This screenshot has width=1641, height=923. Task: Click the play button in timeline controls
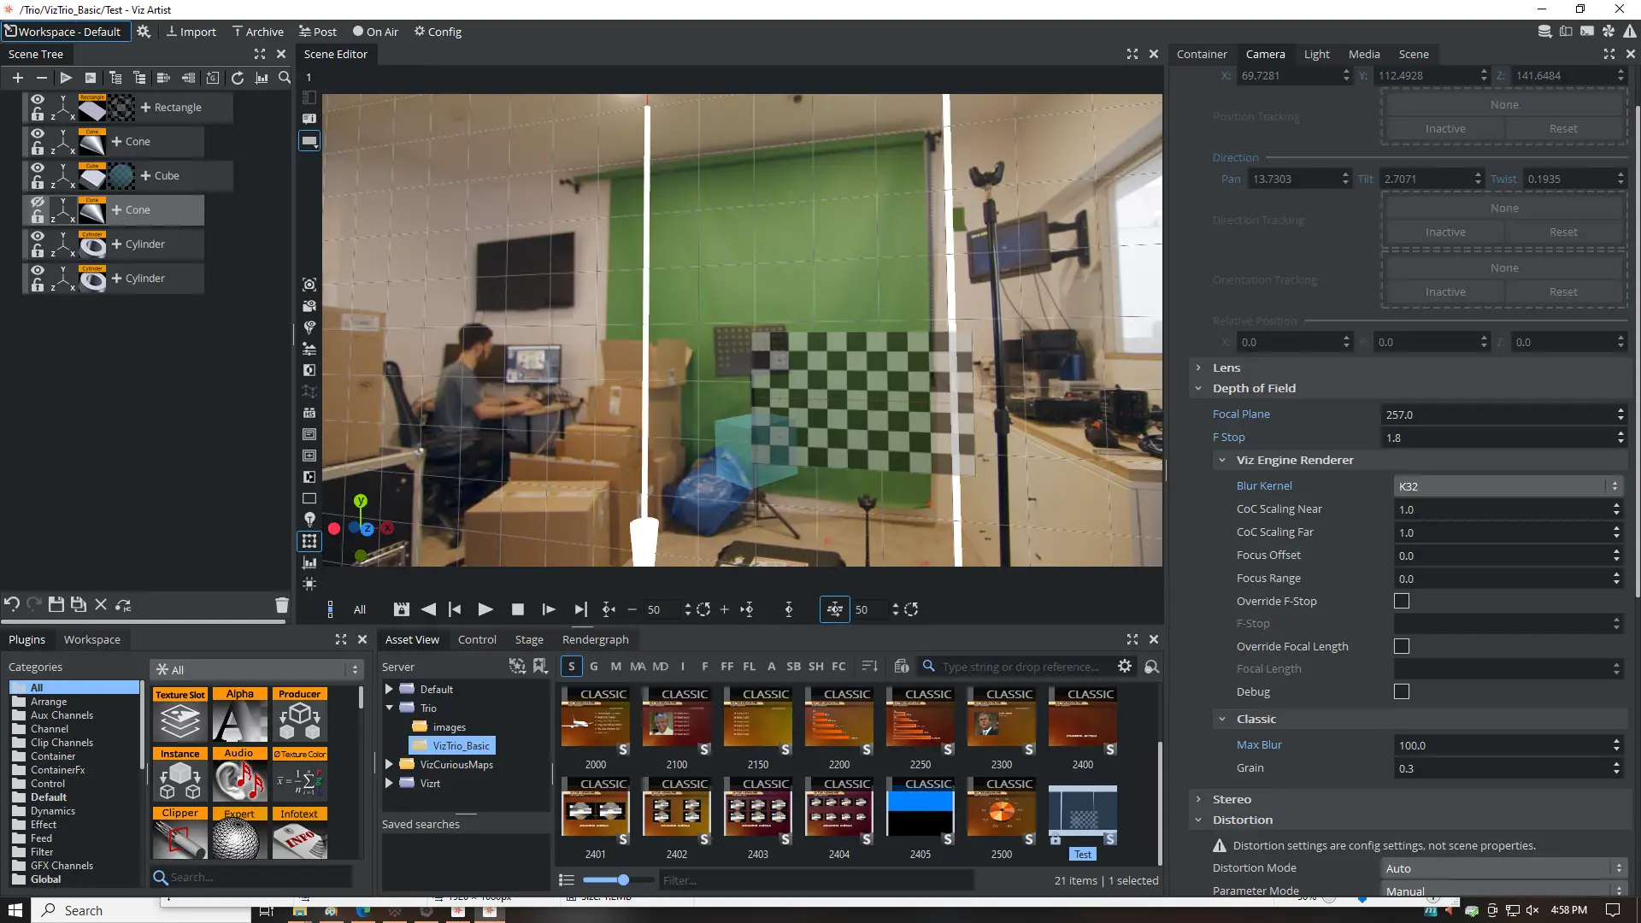point(485,609)
